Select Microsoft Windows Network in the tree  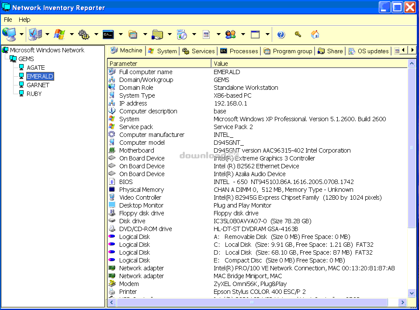coord(47,50)
